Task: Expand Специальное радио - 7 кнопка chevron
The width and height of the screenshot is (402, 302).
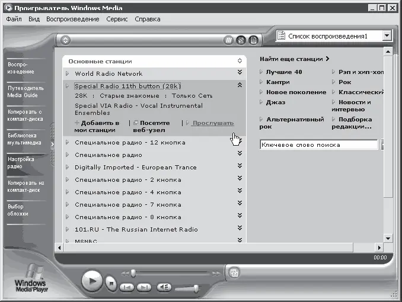Action: tap(240, 203)
